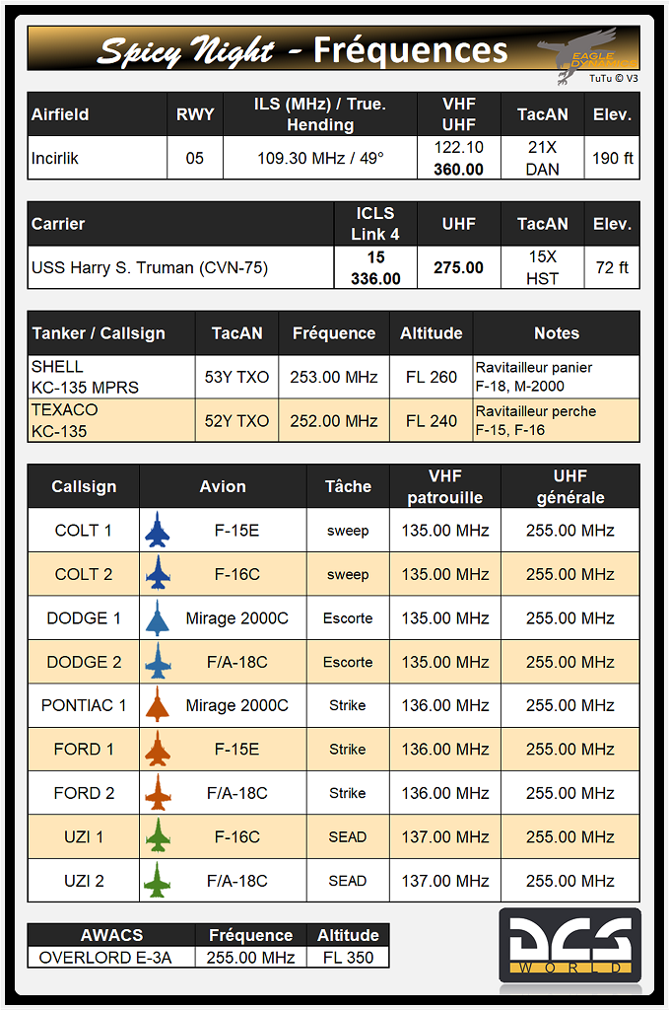Click the blue jet icon beside COLT 2
The height and width of the screenshot is (1010, 669).
158,574
